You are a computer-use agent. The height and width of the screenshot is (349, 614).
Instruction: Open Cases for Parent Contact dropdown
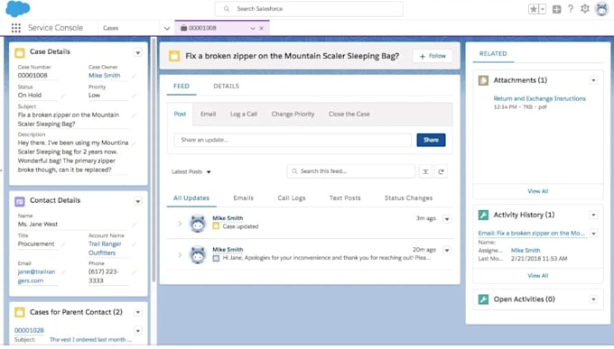click(138, 312)
